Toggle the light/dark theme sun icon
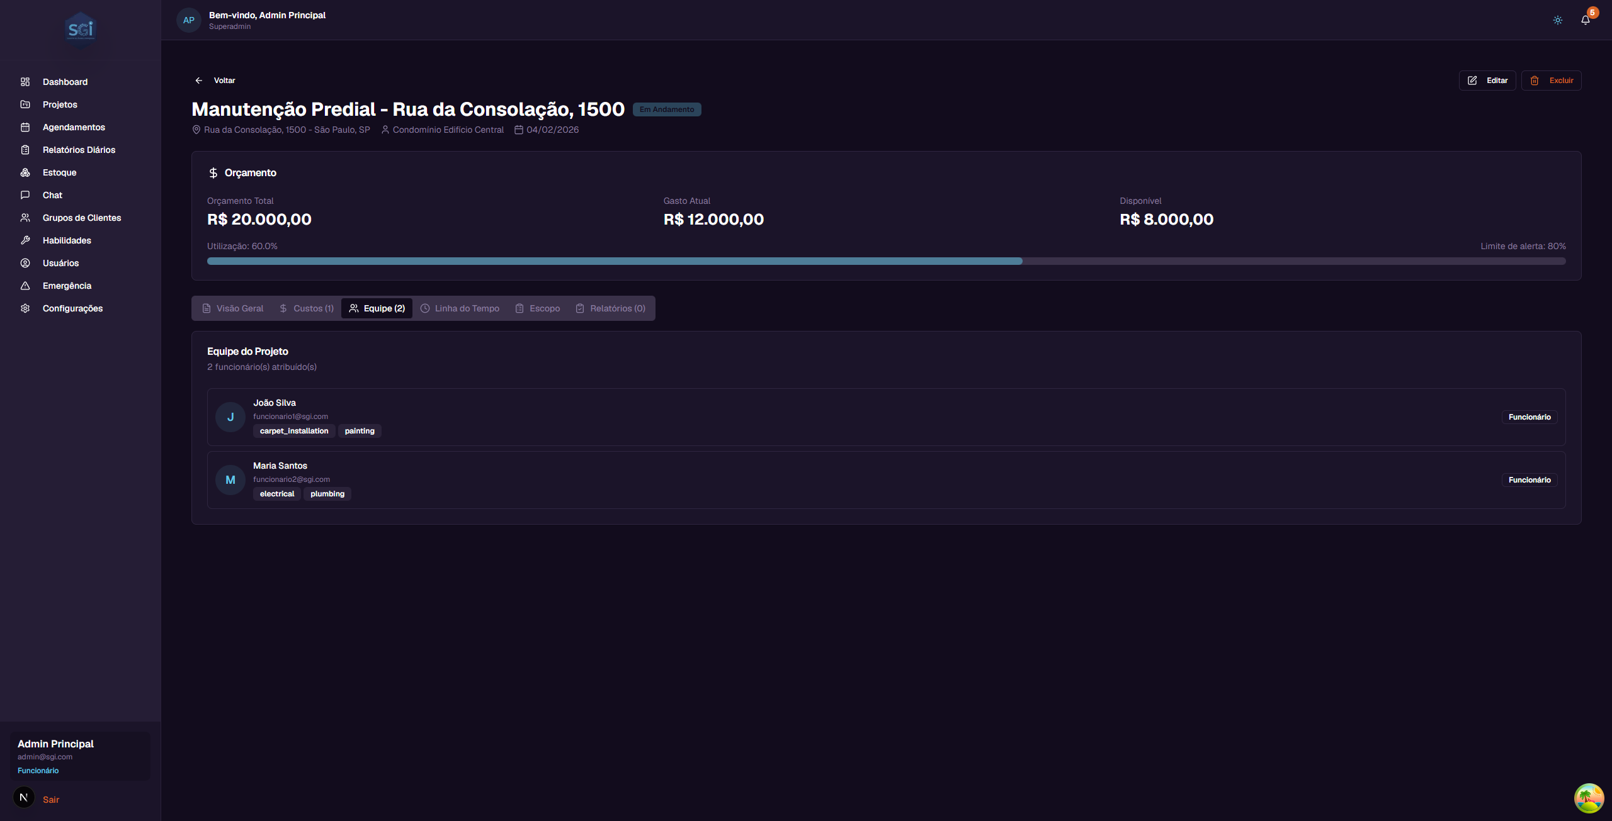The height and width of the screenshot is (821, 1612). [1557, 20]
